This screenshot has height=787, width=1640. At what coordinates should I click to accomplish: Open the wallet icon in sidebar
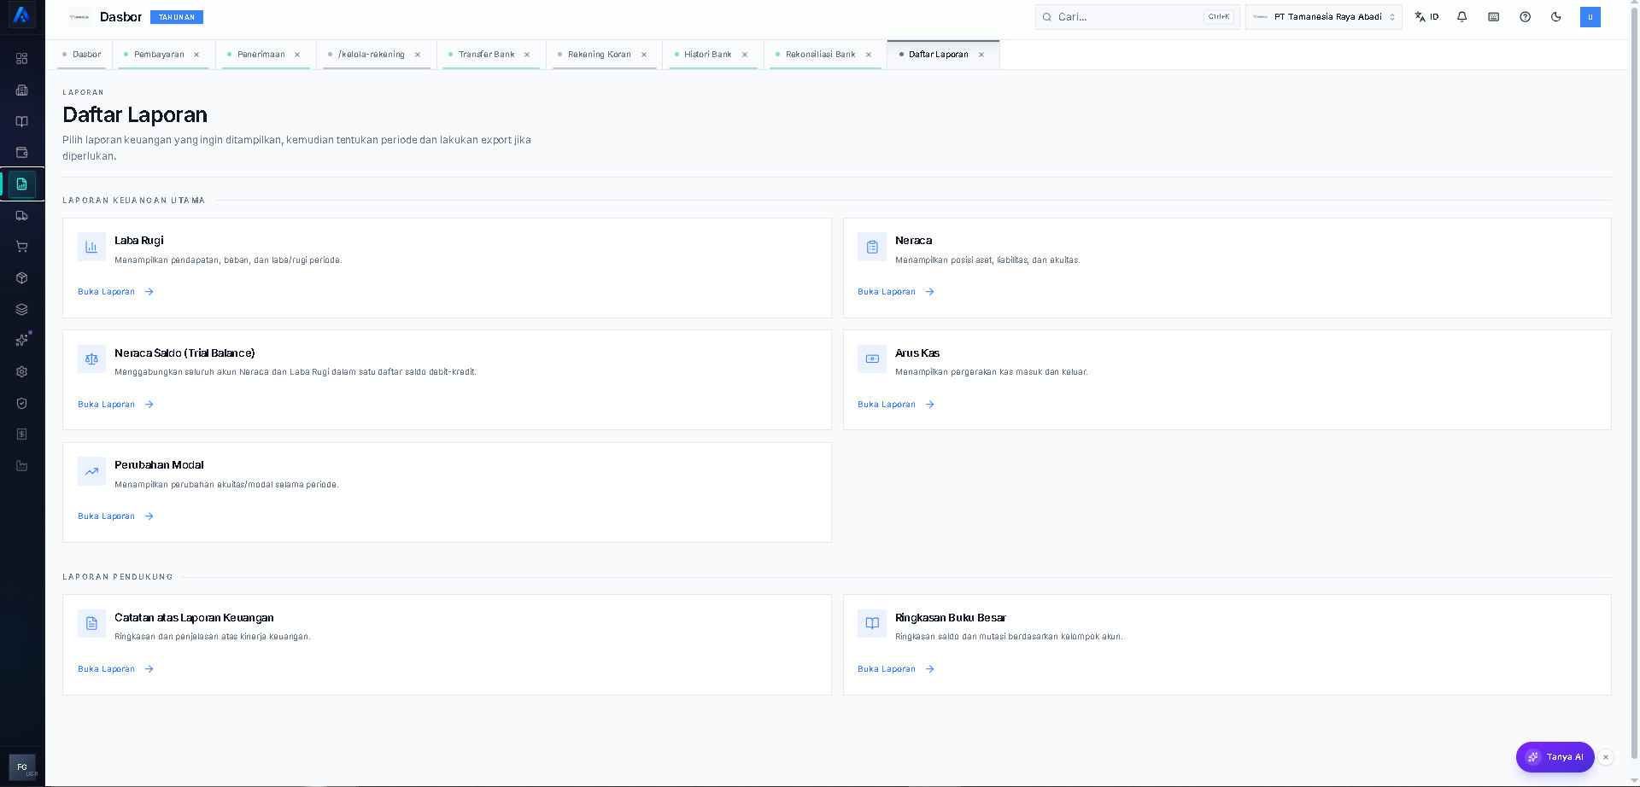click(x=22, y=153)
